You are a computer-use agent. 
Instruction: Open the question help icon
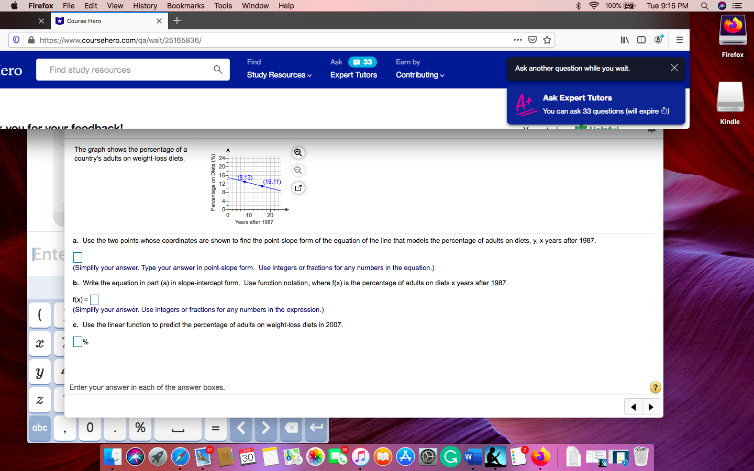click(655, 387)
